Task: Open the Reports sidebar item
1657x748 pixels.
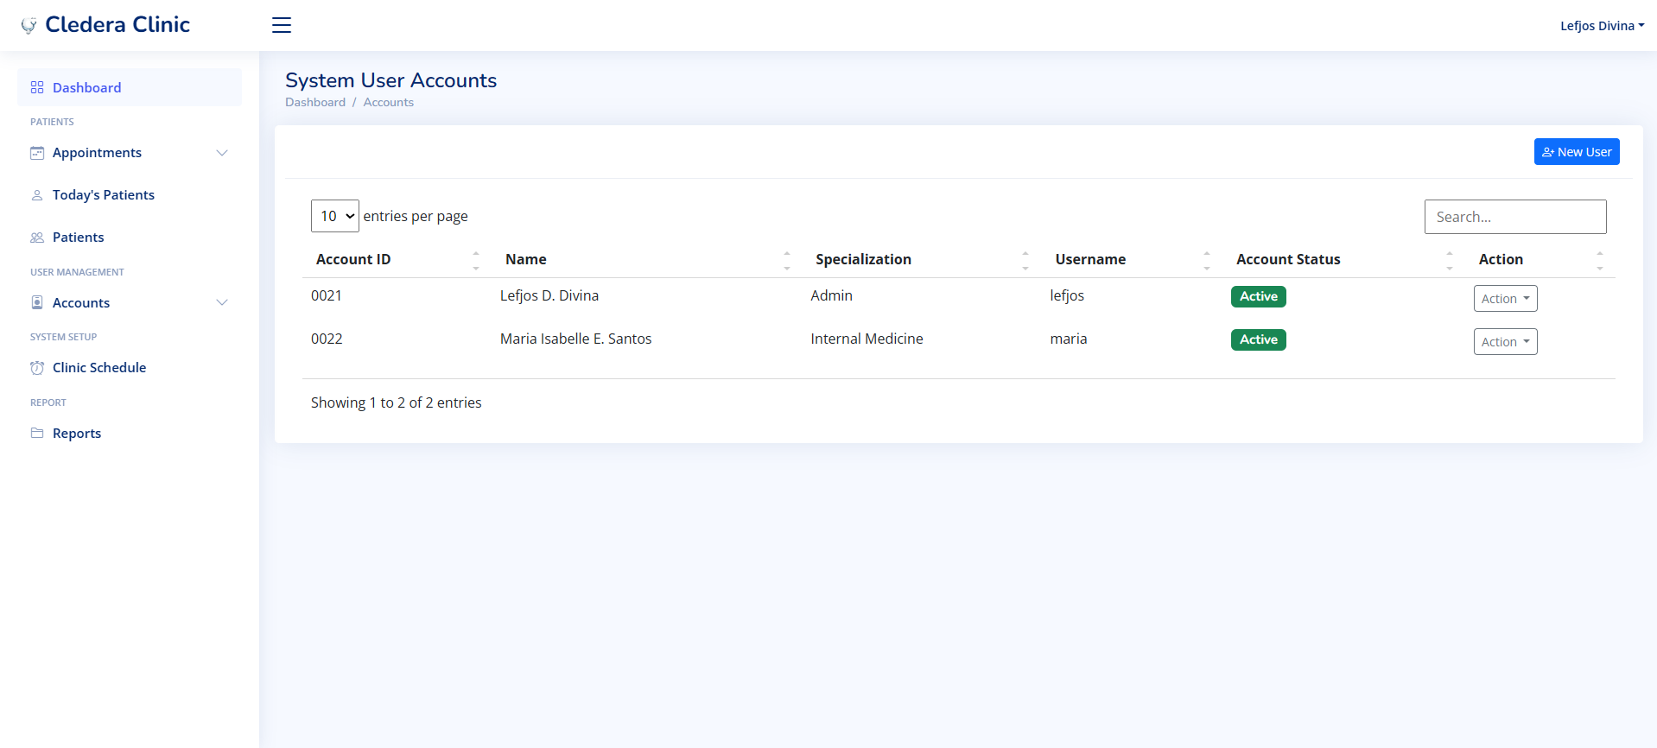Action: point(77,434)
